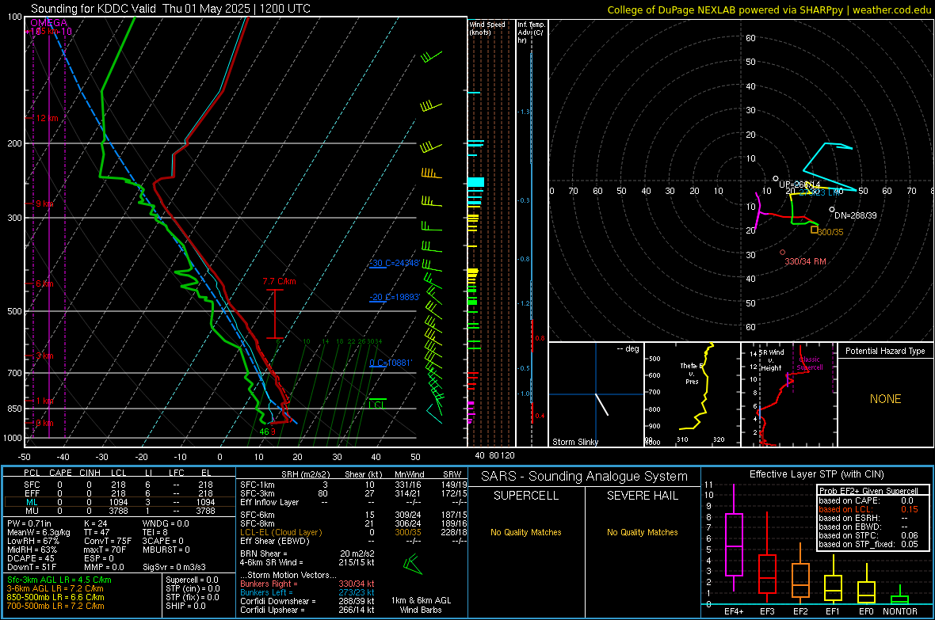Click 'No Quality Matches' under SEVERE HAIL
Viewport: 935px width, 620px height.
click(642, 532)
